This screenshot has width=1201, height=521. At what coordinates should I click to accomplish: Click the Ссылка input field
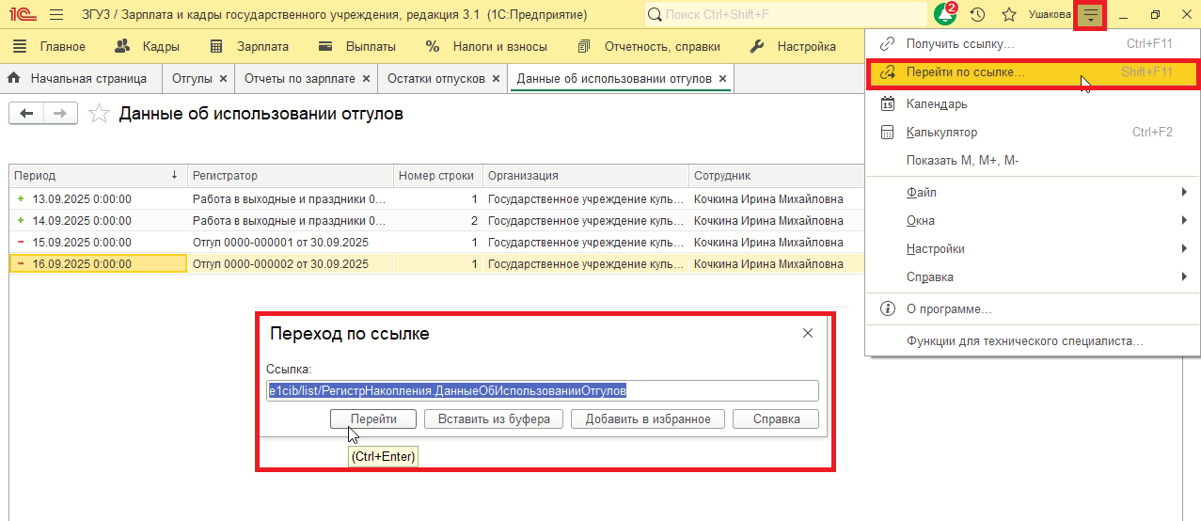543,390
